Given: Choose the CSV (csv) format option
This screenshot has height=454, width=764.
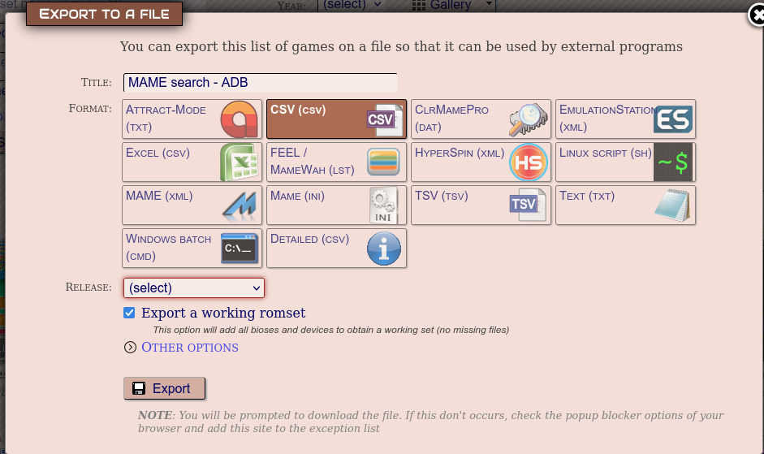Looking at the screenshot, I should coord(336,119).
